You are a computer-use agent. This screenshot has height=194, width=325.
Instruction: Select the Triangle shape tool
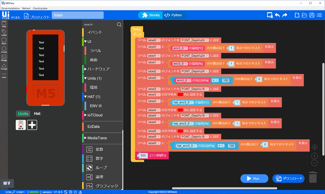[x=4, y=67]
